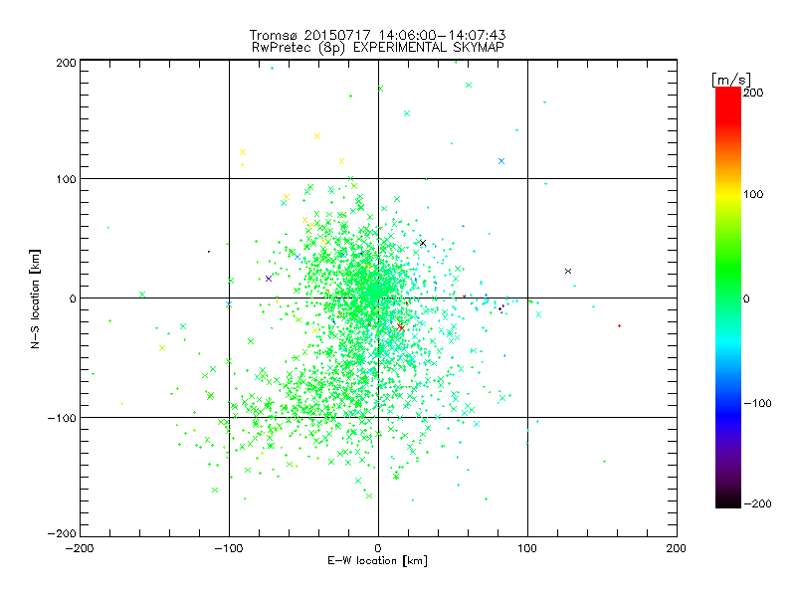The image size is (796, 597).
Task: Pick the black bottom end of the colorbar
Action: (x=728, y=500)
